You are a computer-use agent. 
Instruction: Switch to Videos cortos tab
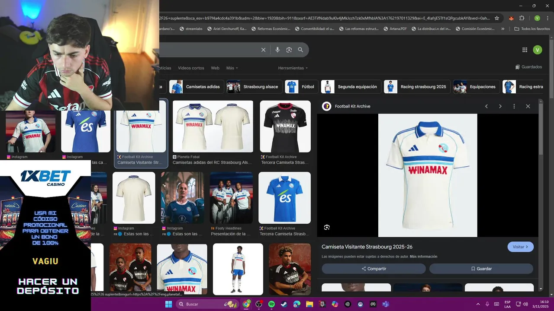click(x=191, y=68)
